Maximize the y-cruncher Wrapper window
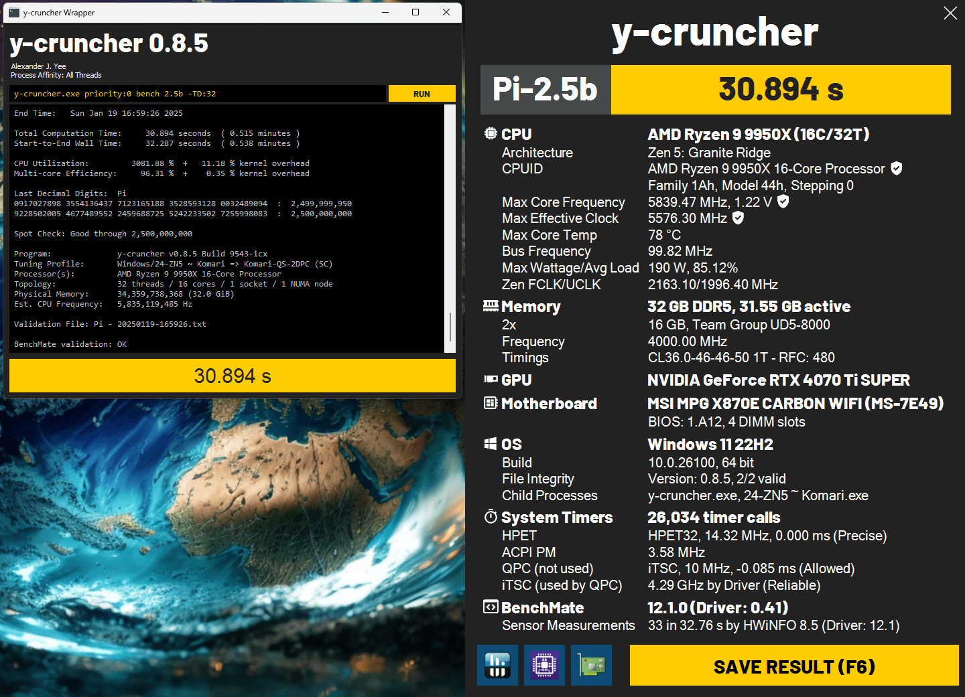The image size is (965, 697). point(415,12)
